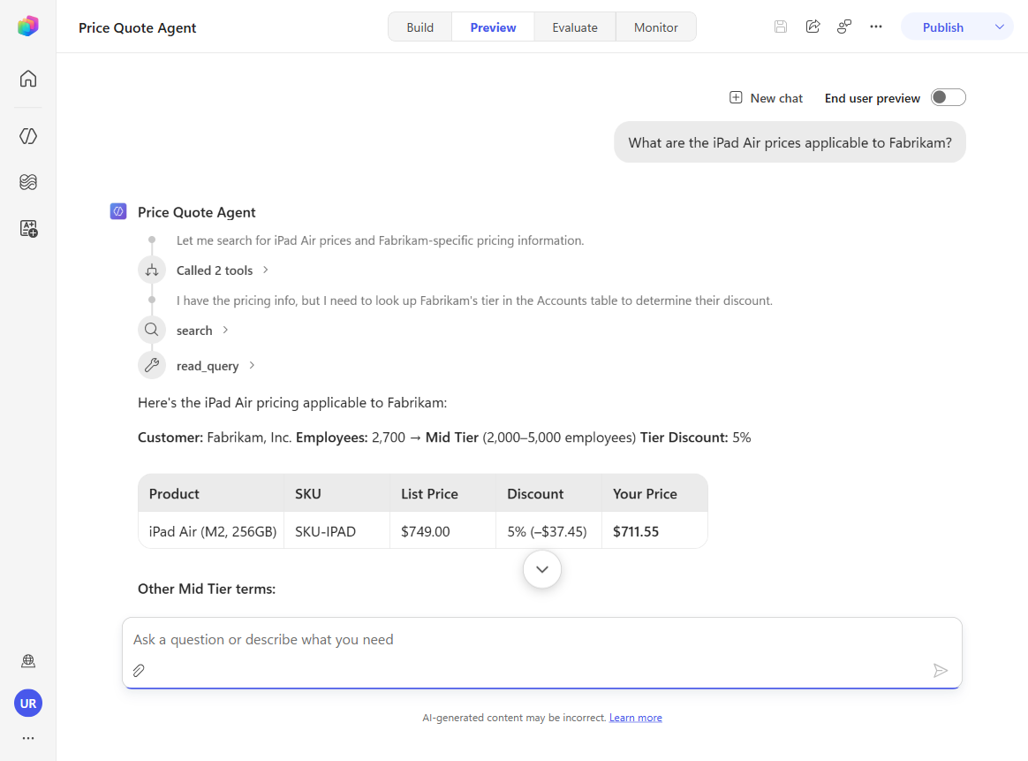This screenshot has height=761, width=1028.
Task: Expand the search step chevron
Action: 225,330
